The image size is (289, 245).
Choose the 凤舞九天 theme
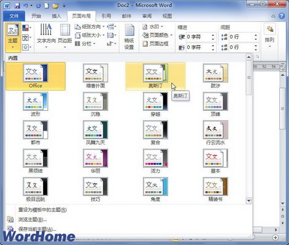[x=95, y=133]
